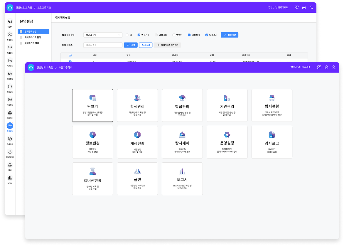Click the 서비스 검색 input field

[103, 45]
